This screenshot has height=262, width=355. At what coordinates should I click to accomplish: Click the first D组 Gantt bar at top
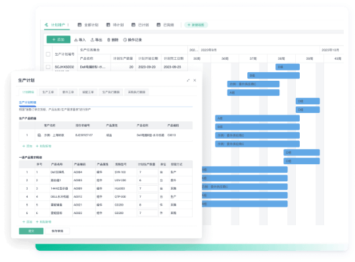pos(287,67)
